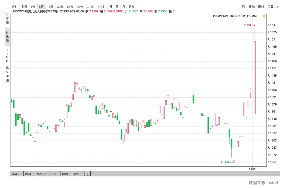Image resolution: width=284 pixels, height=188 pixels.
Task: Click the 7.1302 price axis label
Action: click(272, 140)
